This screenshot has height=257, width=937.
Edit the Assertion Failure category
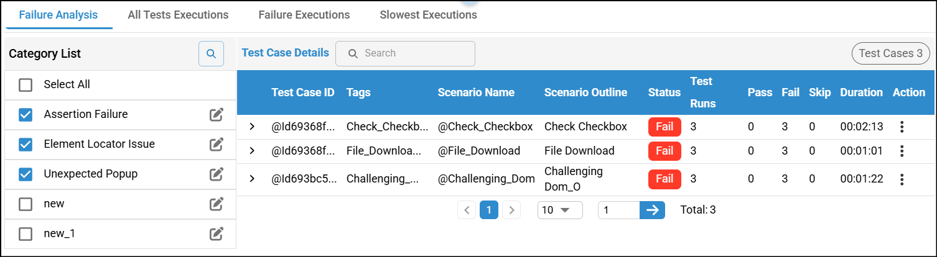point(216,114)
